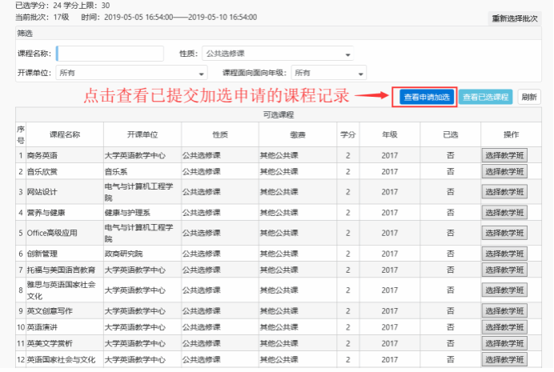Image resolution: width=554 pixels, height=372 pixels.
Task: Click the 课程名称 column header
Action: [65, 134]
